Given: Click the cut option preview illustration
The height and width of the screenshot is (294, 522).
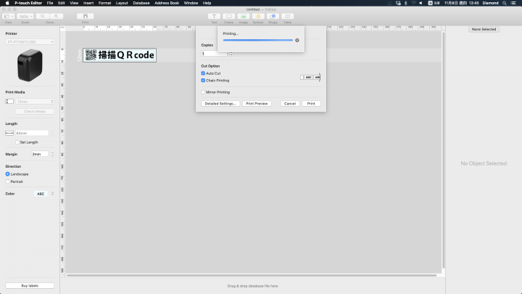Looking at the screenshot, I should pos(310,78).
